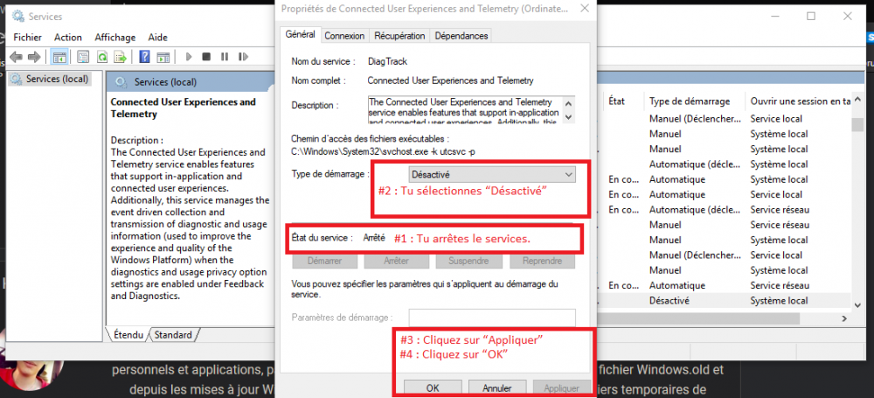Screen dimensions: 874x398
Task: Confirm the dialog with OK
Action: [x=433, y=388]
